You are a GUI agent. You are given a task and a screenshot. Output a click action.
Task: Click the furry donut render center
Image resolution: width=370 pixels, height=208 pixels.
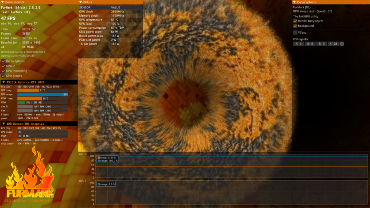184,104
